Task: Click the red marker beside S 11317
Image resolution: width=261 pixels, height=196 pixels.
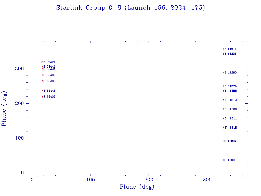Action: coord(223,49)
